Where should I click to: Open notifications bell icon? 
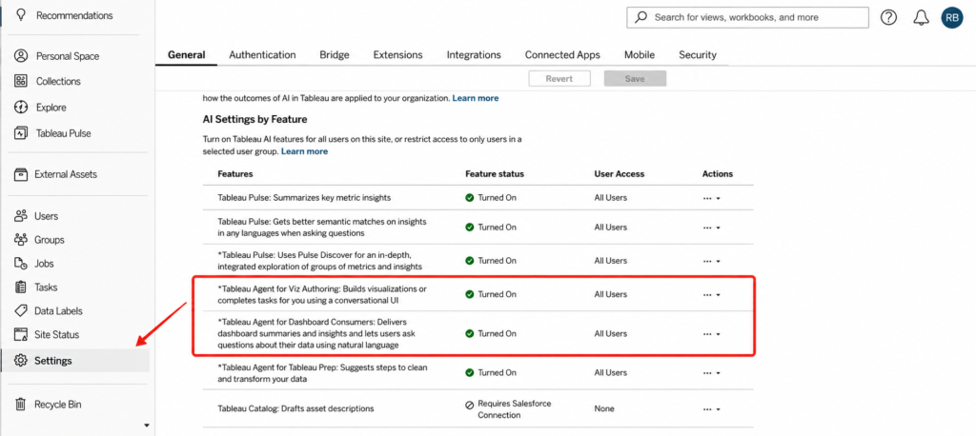tap(921, 18)
